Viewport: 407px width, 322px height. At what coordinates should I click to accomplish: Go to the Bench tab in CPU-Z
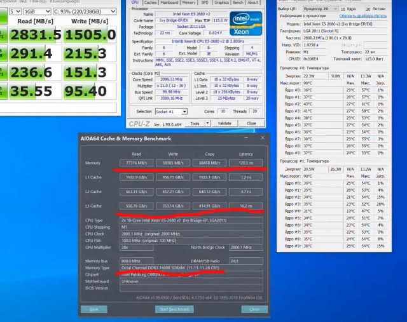[238, 3]
